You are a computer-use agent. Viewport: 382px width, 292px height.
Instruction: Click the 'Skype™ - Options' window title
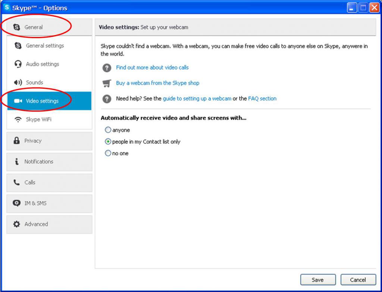click(40, 8)
